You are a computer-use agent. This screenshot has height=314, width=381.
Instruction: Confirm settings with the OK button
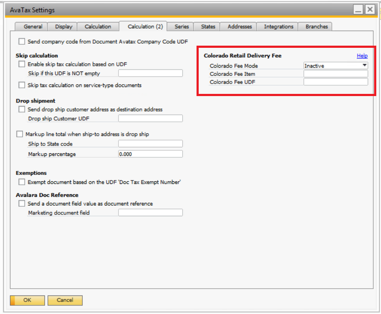click(x=27, y=300)
